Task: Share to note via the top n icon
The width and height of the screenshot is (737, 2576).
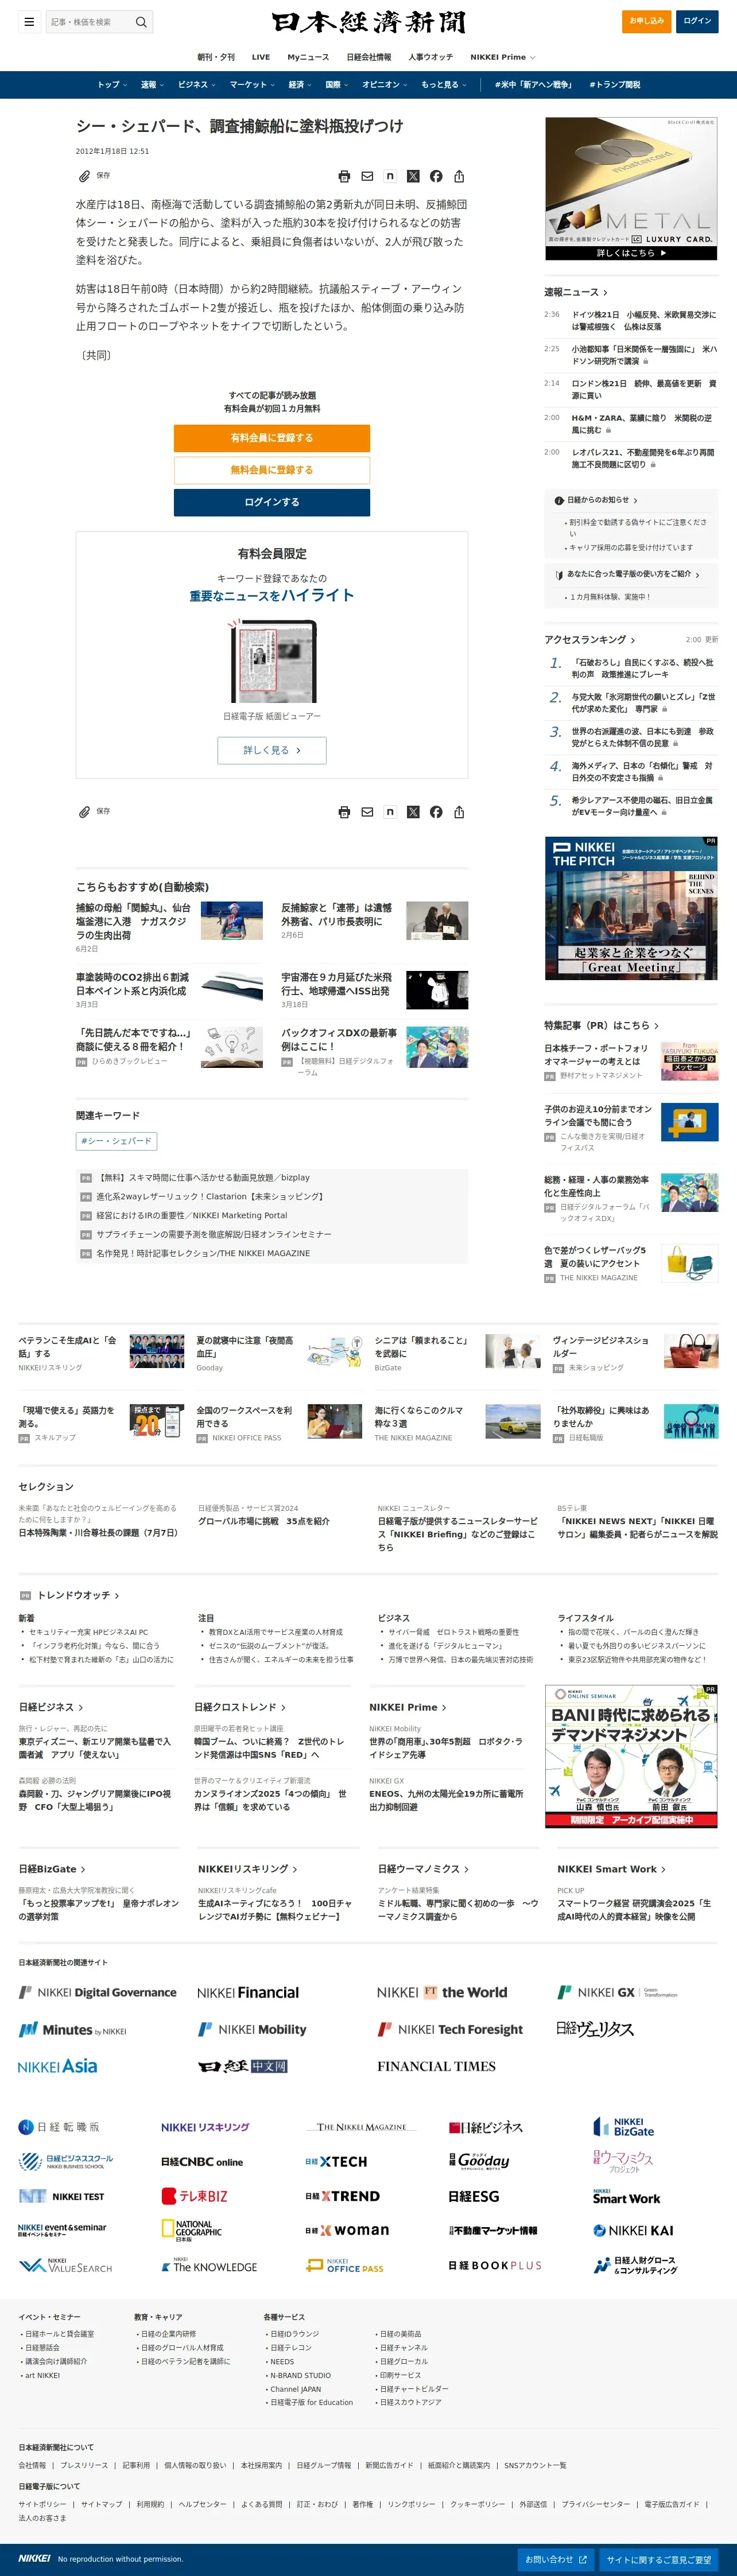Action: [390, 176]
